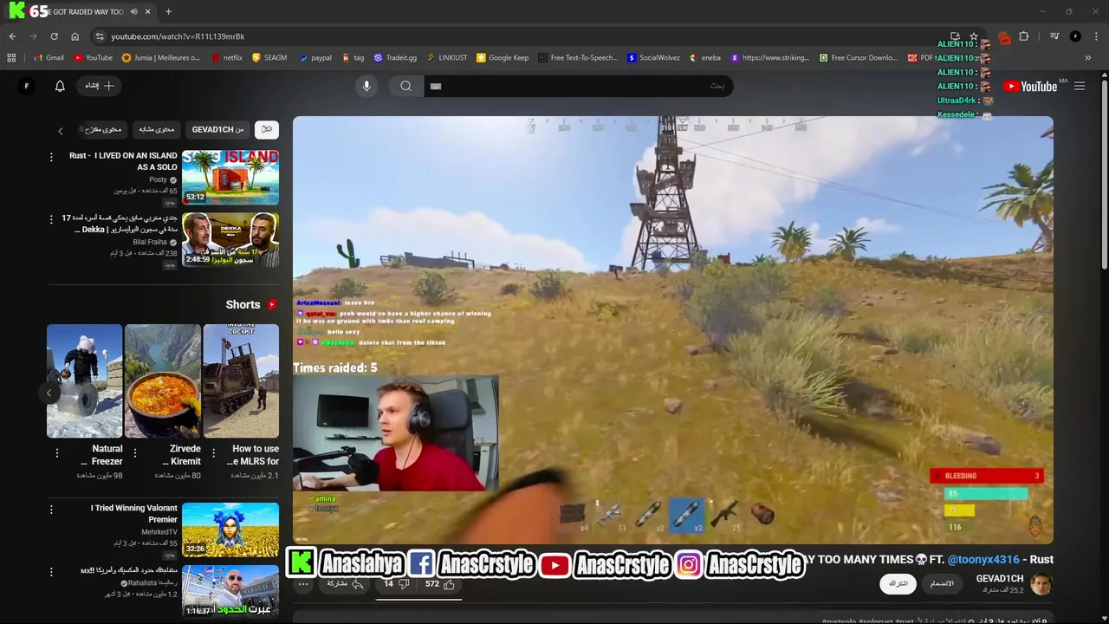Share the video via share button
1109x624 pixels.
[x=344, y=584]
